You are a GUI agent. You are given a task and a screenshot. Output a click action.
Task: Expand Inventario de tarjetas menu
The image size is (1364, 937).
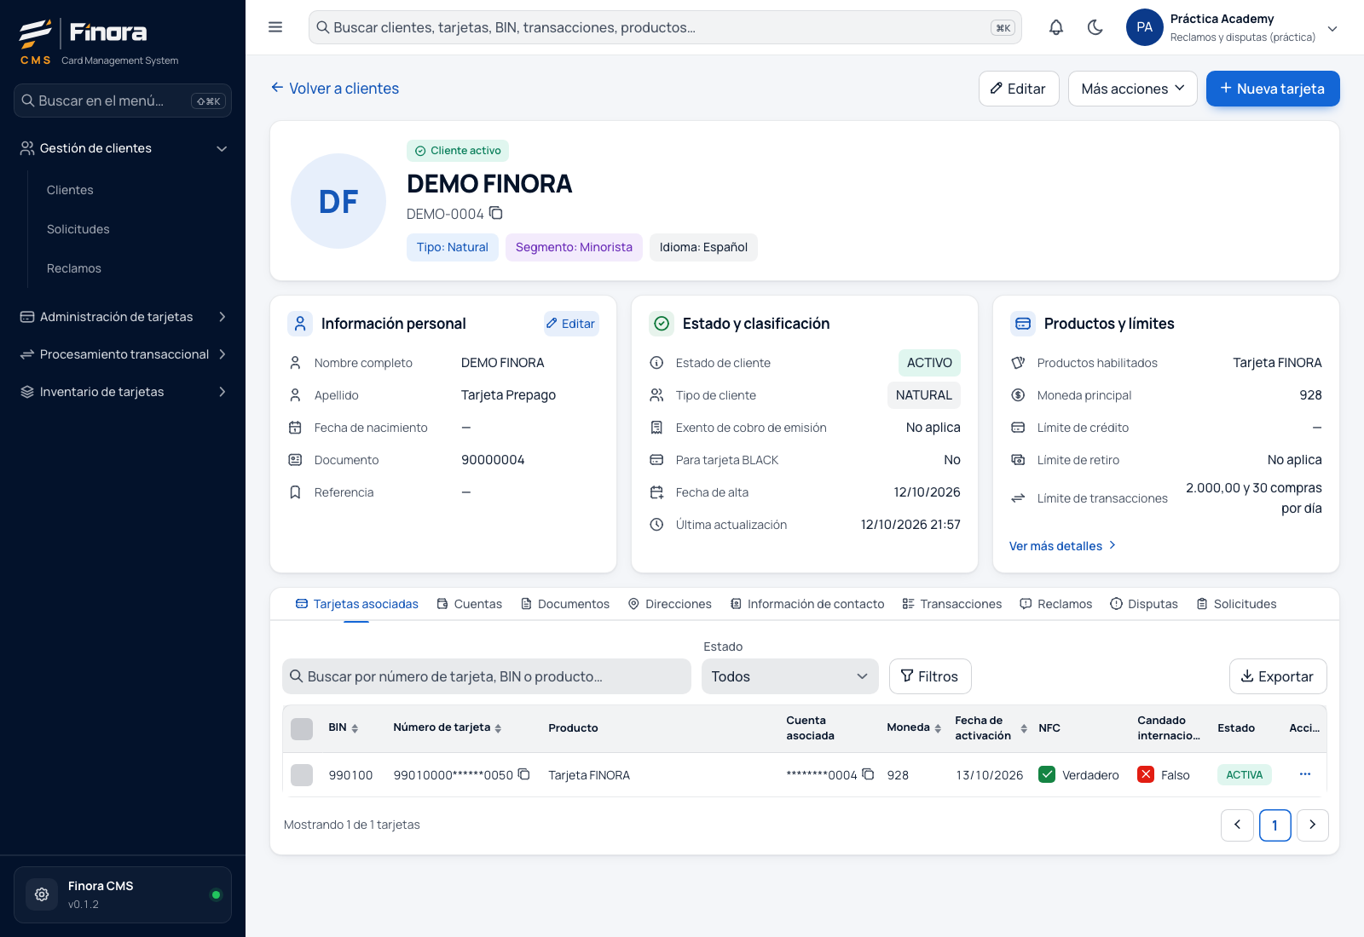123,392
